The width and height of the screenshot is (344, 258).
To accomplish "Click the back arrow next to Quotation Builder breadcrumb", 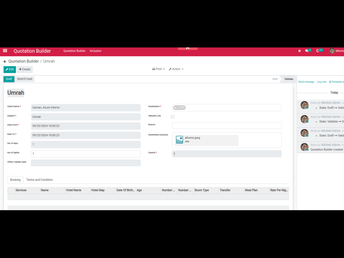I will point(5,62).
